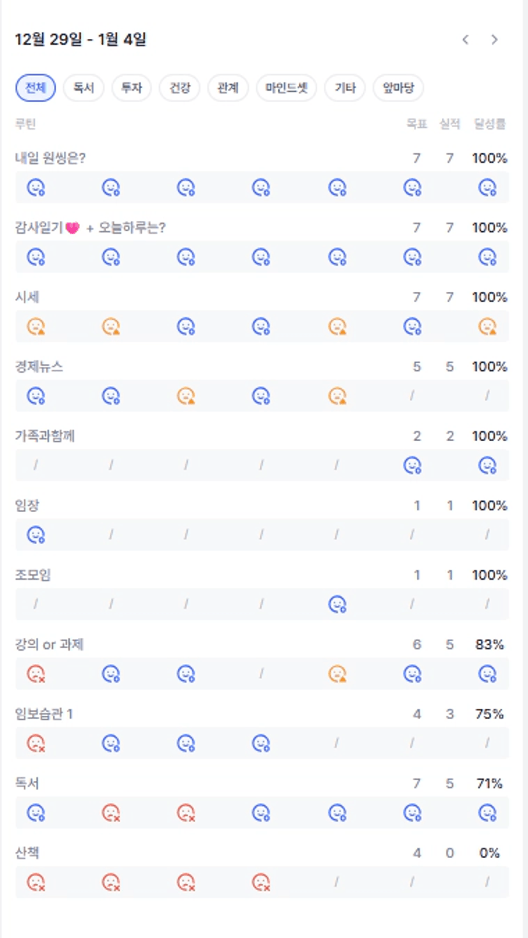Toggle the 투자 category filter chip
The image size is (528, 938).
(132, 88)
